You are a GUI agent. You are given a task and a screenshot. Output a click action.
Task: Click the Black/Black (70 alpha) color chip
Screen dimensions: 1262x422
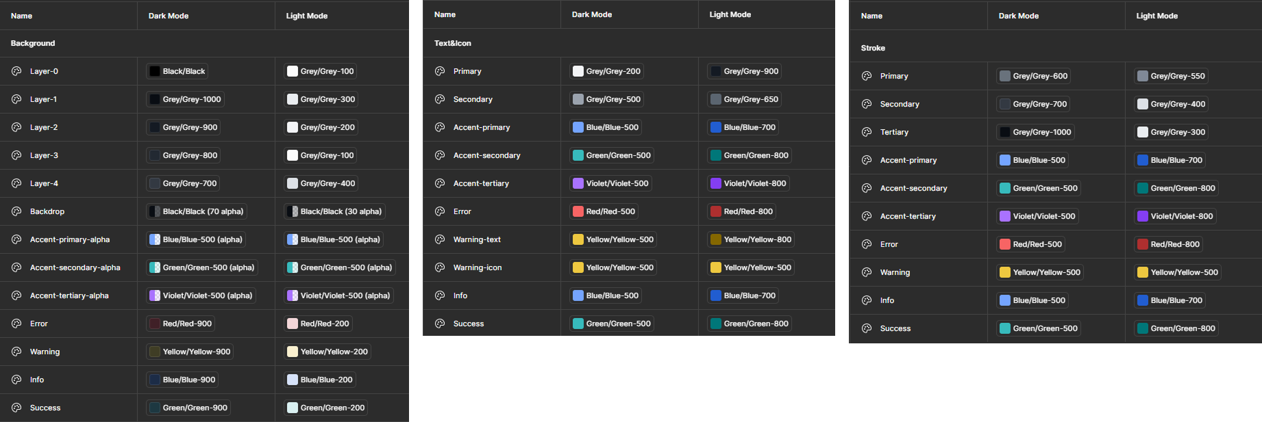(x=196, y=211)
